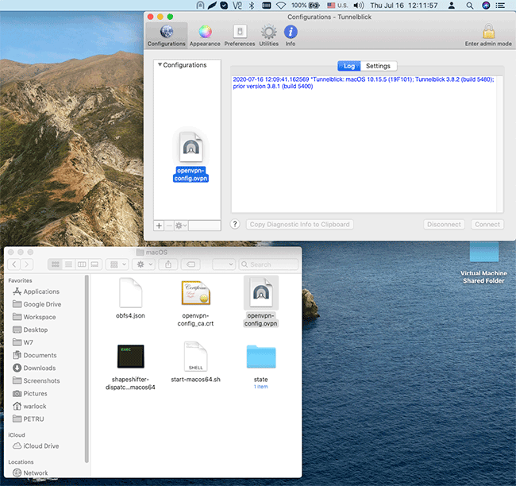Add a configuration with the plus button

[159, 226]
